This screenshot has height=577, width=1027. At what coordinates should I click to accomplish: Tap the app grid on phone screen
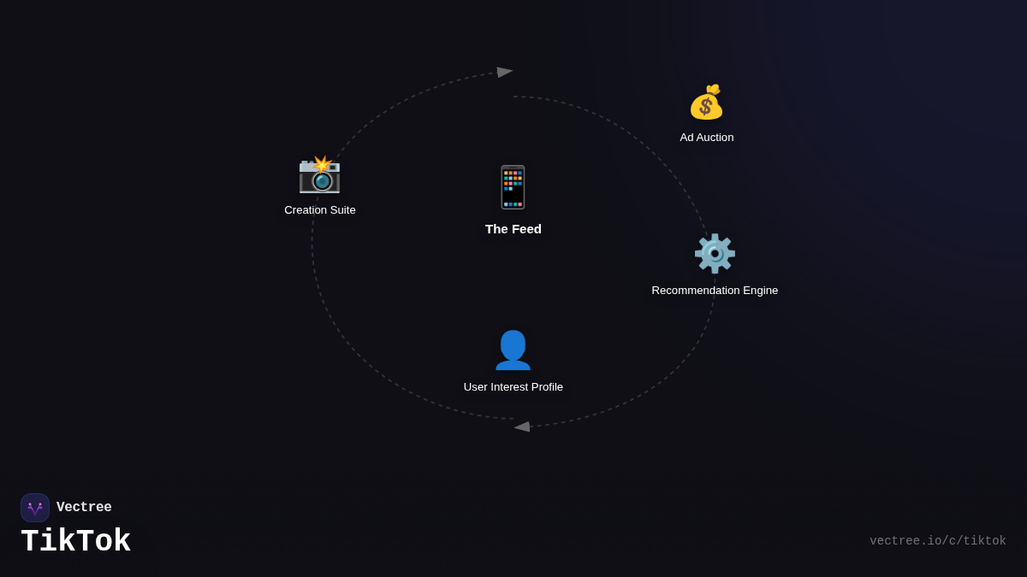[513, 180]
